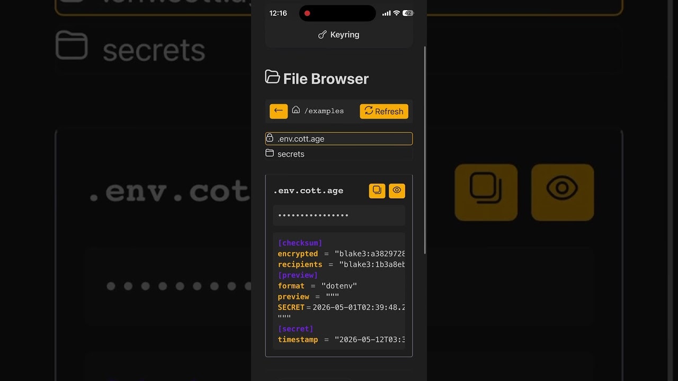
Task: Click the recipients blake3 line
Action: (x=341, y=265)
